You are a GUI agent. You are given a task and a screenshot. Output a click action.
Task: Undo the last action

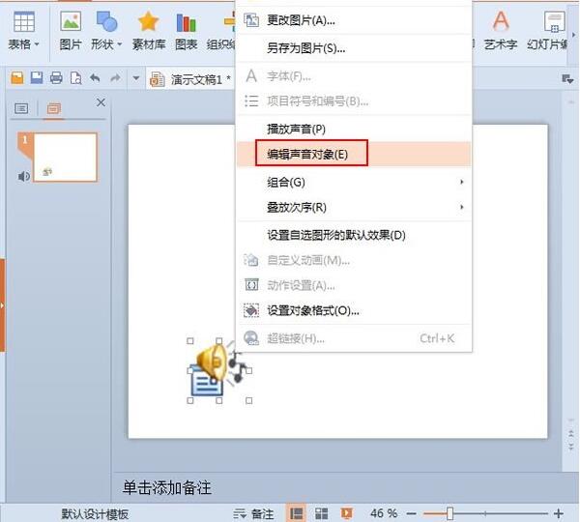click(x=95, y=77)
